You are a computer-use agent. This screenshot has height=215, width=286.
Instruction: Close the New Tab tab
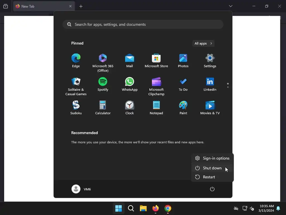(x=70, y=6)
